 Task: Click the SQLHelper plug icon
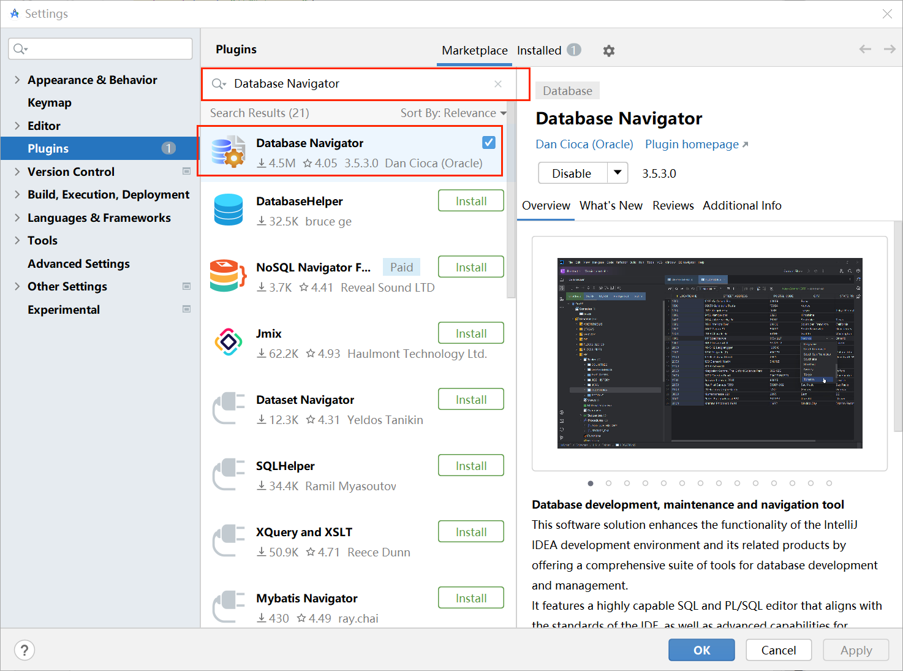point(229,474)
